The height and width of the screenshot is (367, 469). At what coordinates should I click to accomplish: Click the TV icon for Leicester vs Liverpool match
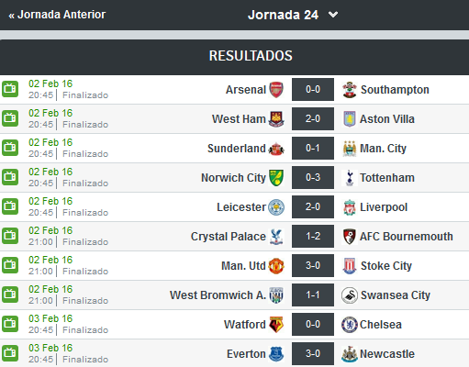click(10, 206)
